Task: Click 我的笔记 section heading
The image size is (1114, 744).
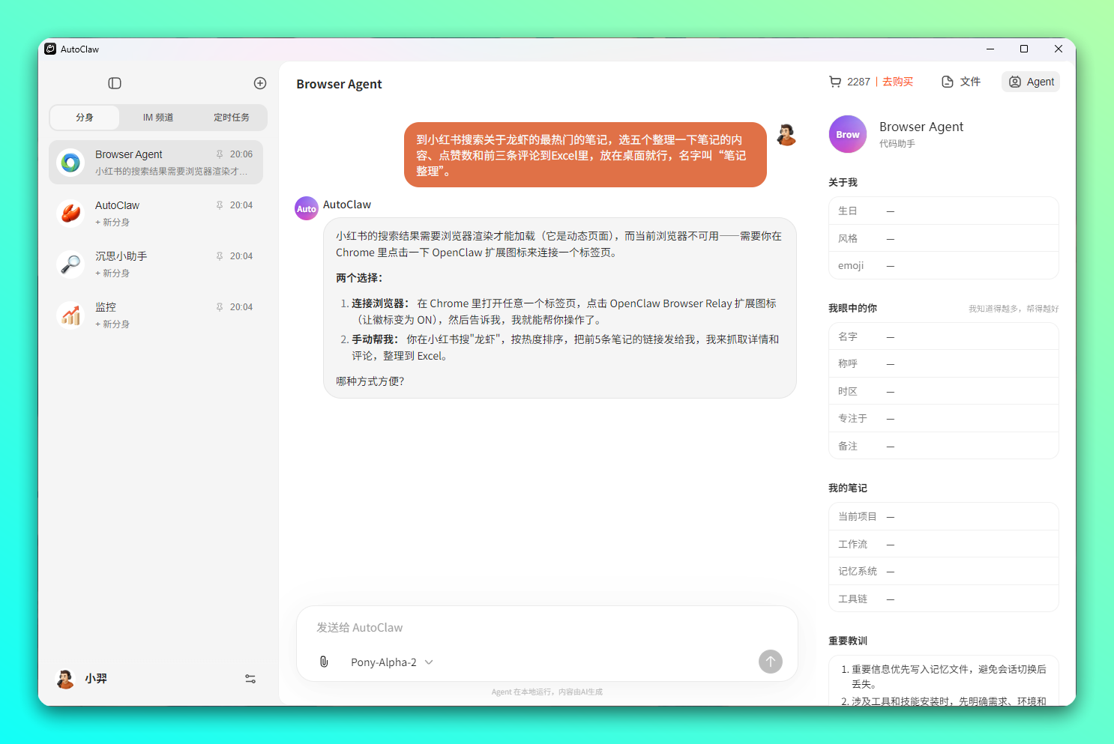Action: 848,489
